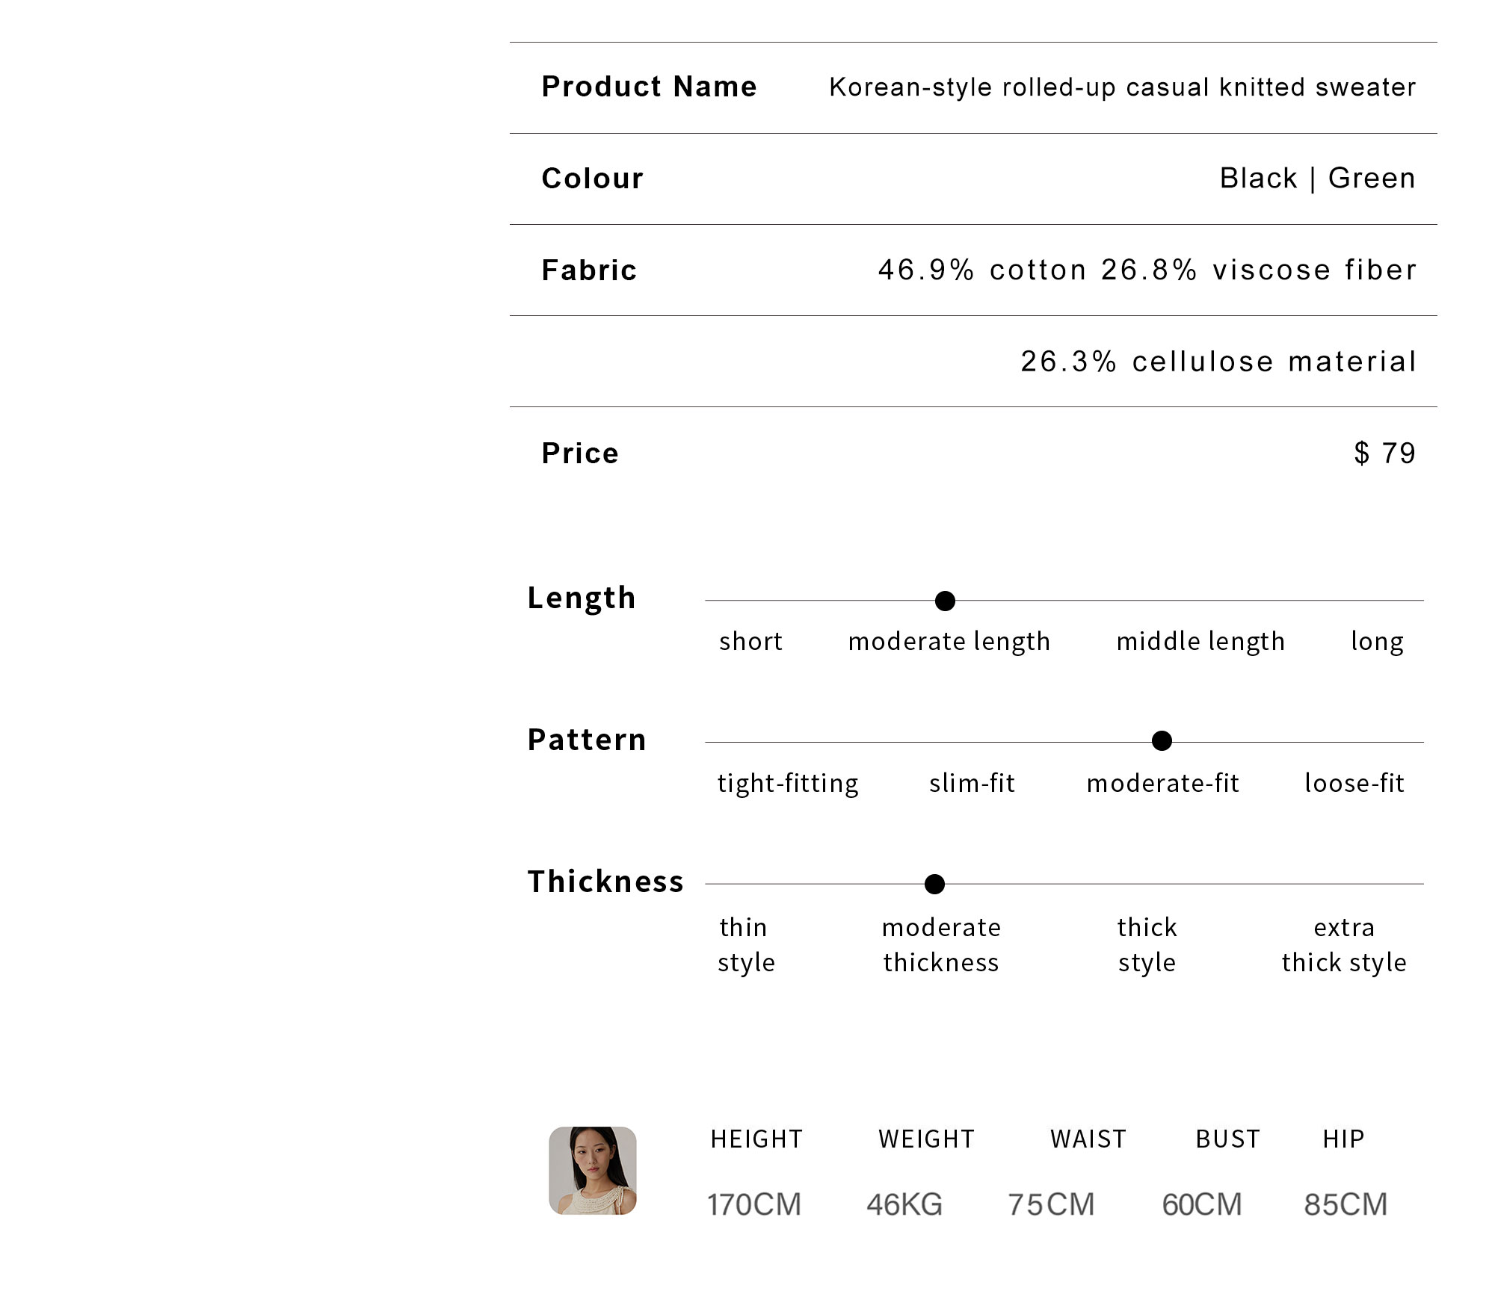The image size is (1495, 1294).
Task: Click the 170CM height value
Action: click(x=754, y=1205)
